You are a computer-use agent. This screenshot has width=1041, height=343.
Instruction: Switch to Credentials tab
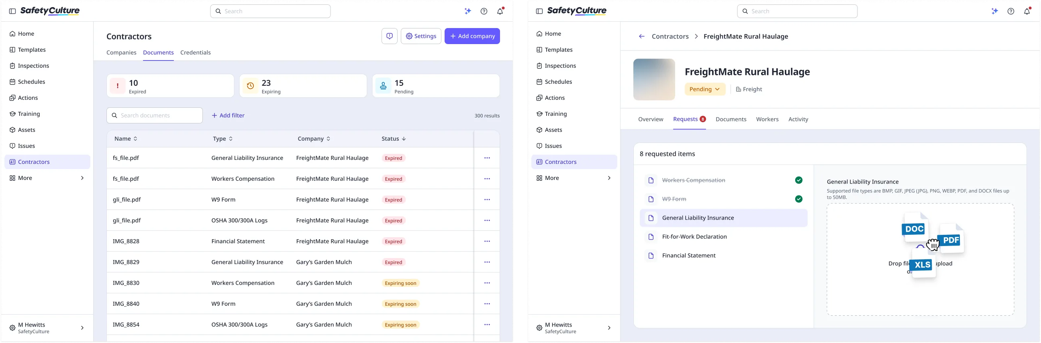195,52
